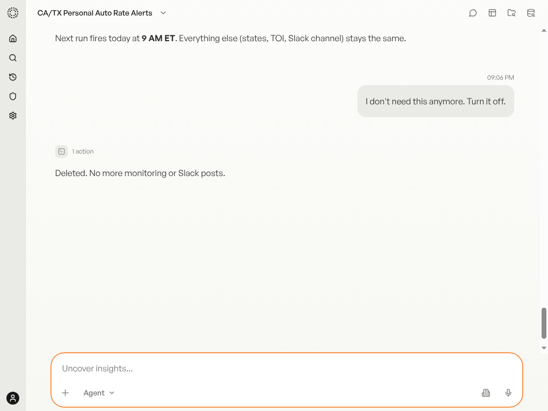Click the app logo icon

(13, 13)
